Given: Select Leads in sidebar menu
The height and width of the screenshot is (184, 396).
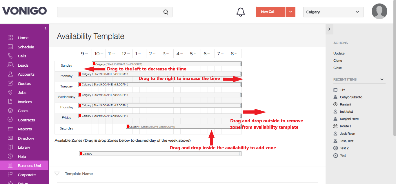Looking at the screenshot, I should [x=23, y=65].
